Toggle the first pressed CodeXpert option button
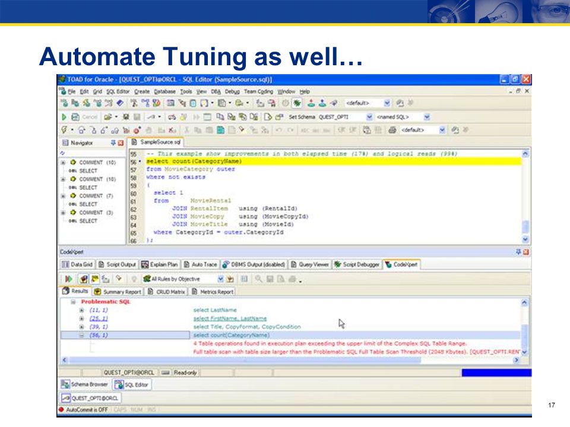The height and width of the screenshot is (427, 570). coord(84,279)
